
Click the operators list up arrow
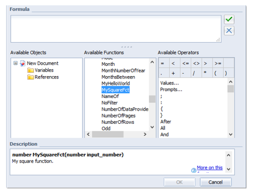231,82
